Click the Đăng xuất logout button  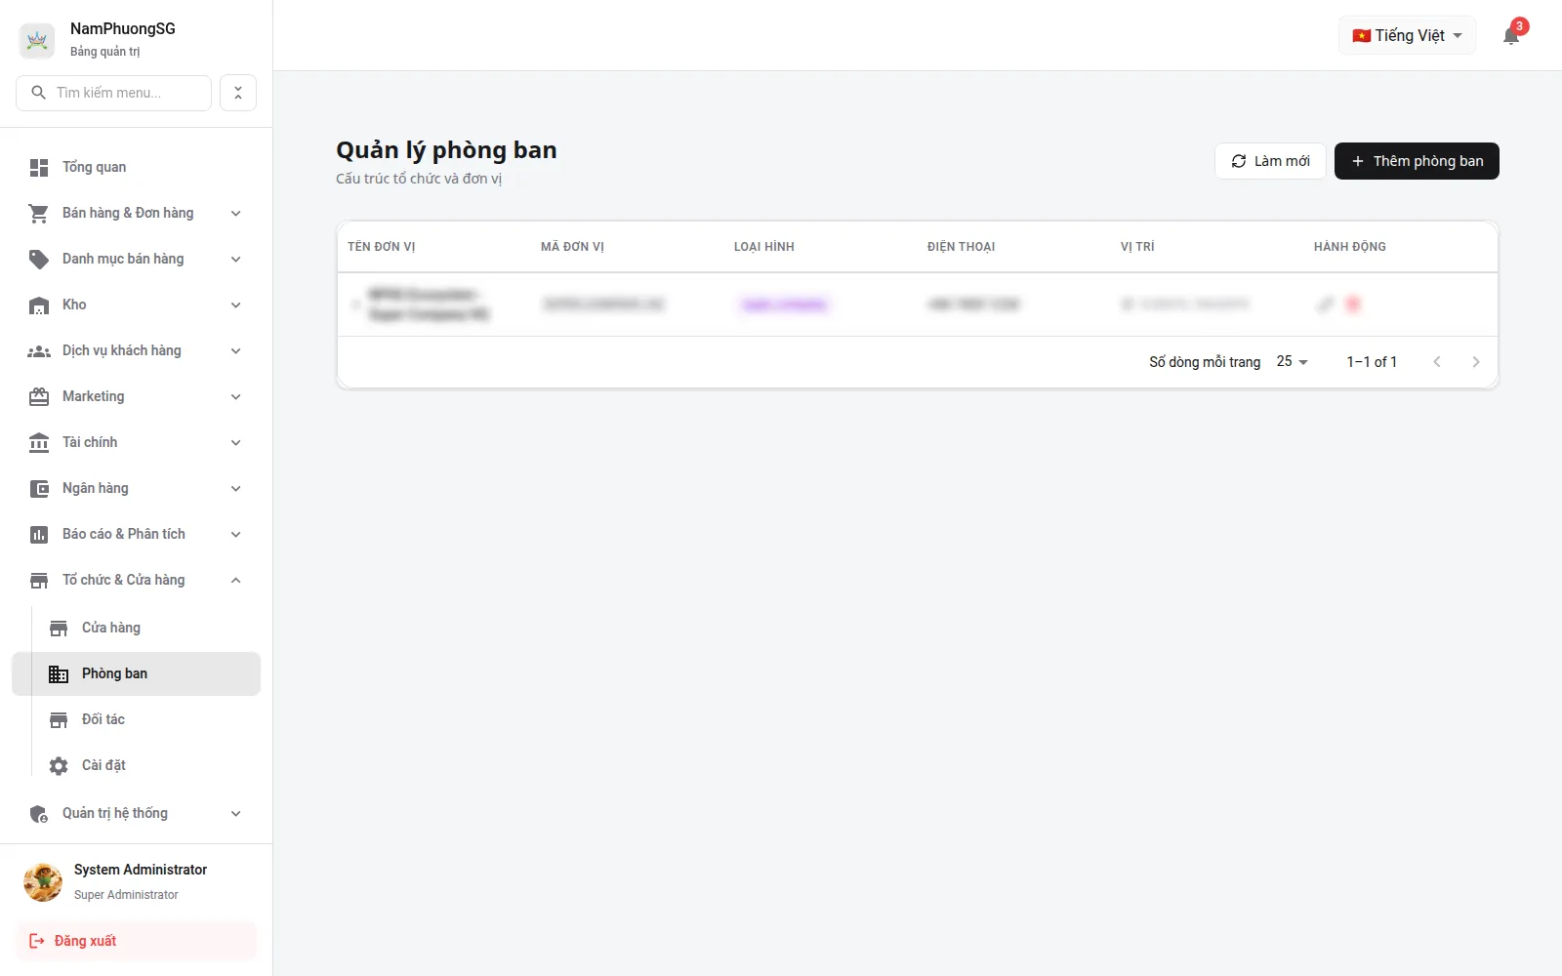(136, 941)
